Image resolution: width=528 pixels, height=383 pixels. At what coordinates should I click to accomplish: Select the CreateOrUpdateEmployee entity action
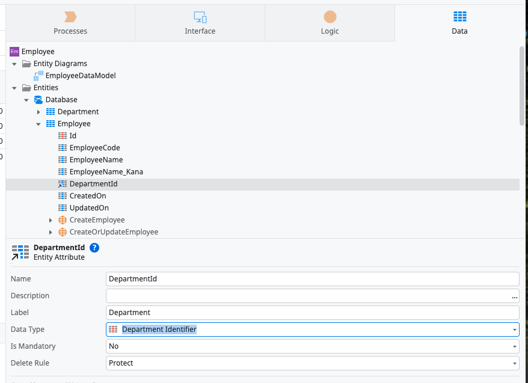tap(114, 232)
